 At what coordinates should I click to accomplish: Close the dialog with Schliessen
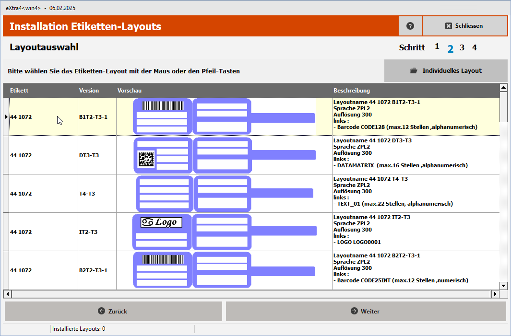point(464,26)
